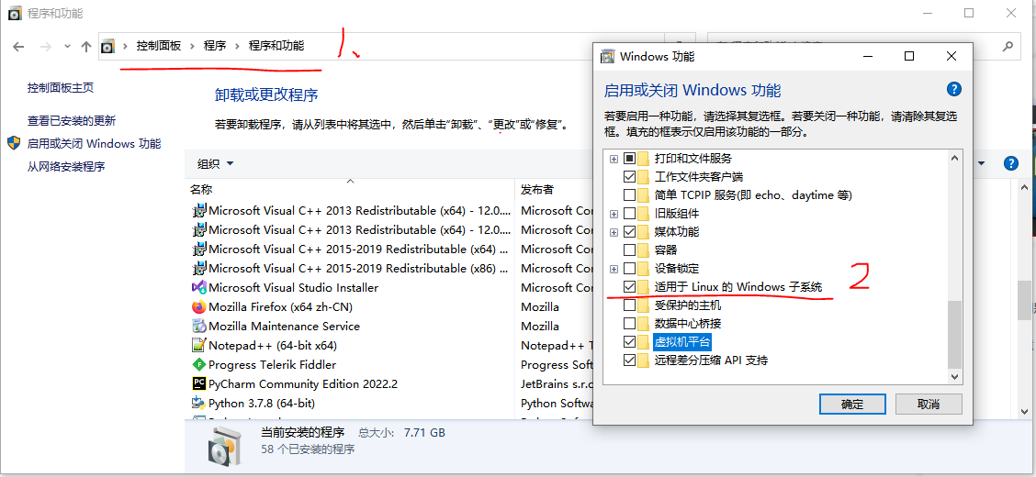Expand the 设备锁定 tree node

(614, 269)
